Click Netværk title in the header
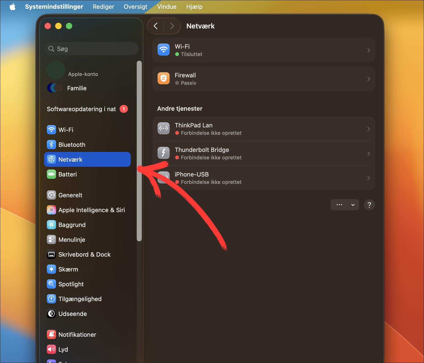424x363 pixels. click(x=200, y=26)
